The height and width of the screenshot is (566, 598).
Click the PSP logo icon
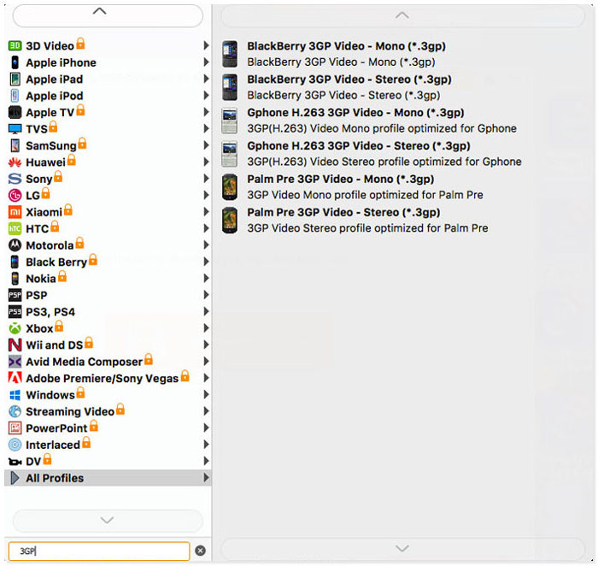[15, 295]
